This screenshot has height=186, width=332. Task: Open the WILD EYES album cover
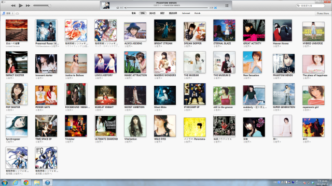pos(165,126)
